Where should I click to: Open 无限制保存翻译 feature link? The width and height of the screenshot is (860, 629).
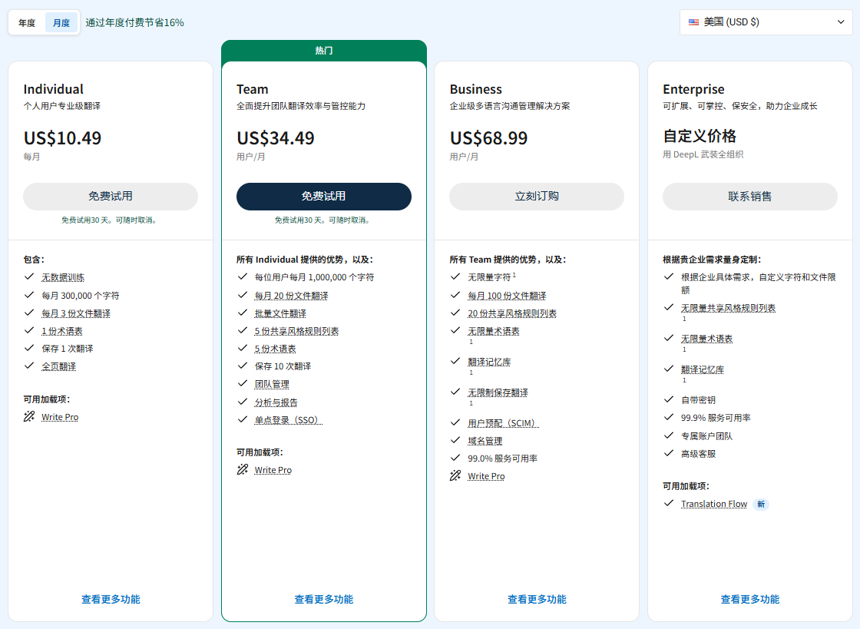tap(498, 392)
